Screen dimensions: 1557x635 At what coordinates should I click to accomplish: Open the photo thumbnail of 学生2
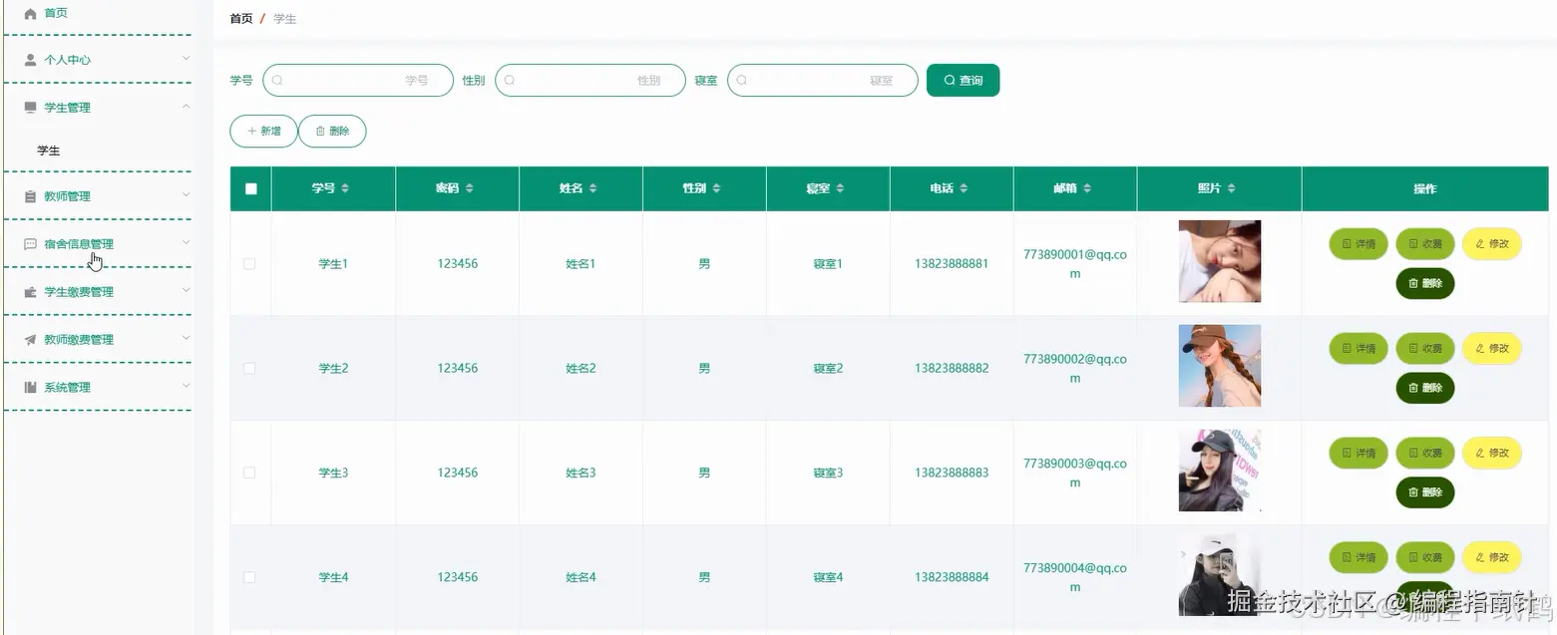click(x=1219, y=366)
